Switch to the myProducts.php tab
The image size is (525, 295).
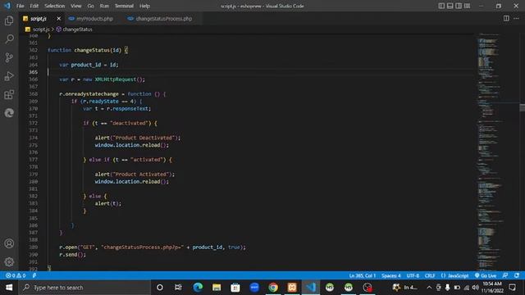(91, 18)
